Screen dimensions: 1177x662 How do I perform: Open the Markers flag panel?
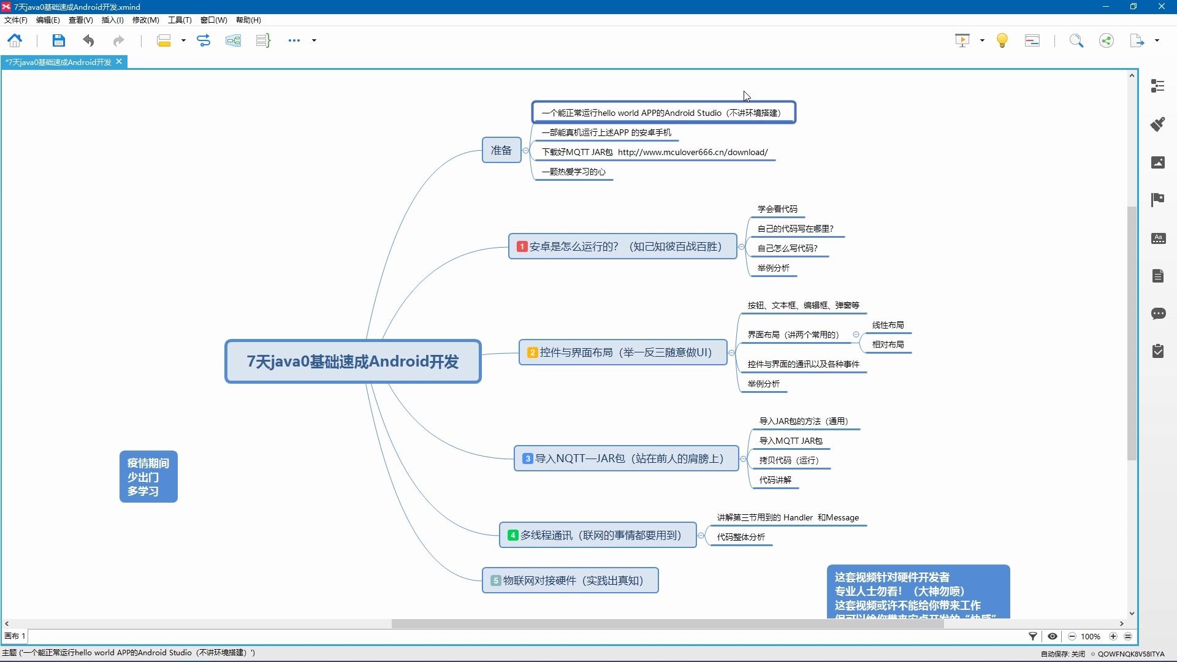[1157, 200]
